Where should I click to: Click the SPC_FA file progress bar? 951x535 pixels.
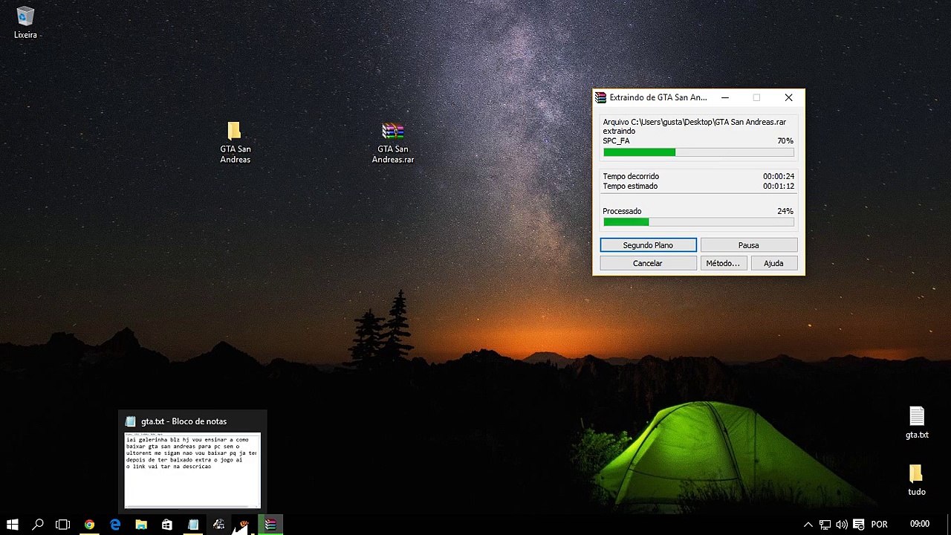(x=698, y=152)
